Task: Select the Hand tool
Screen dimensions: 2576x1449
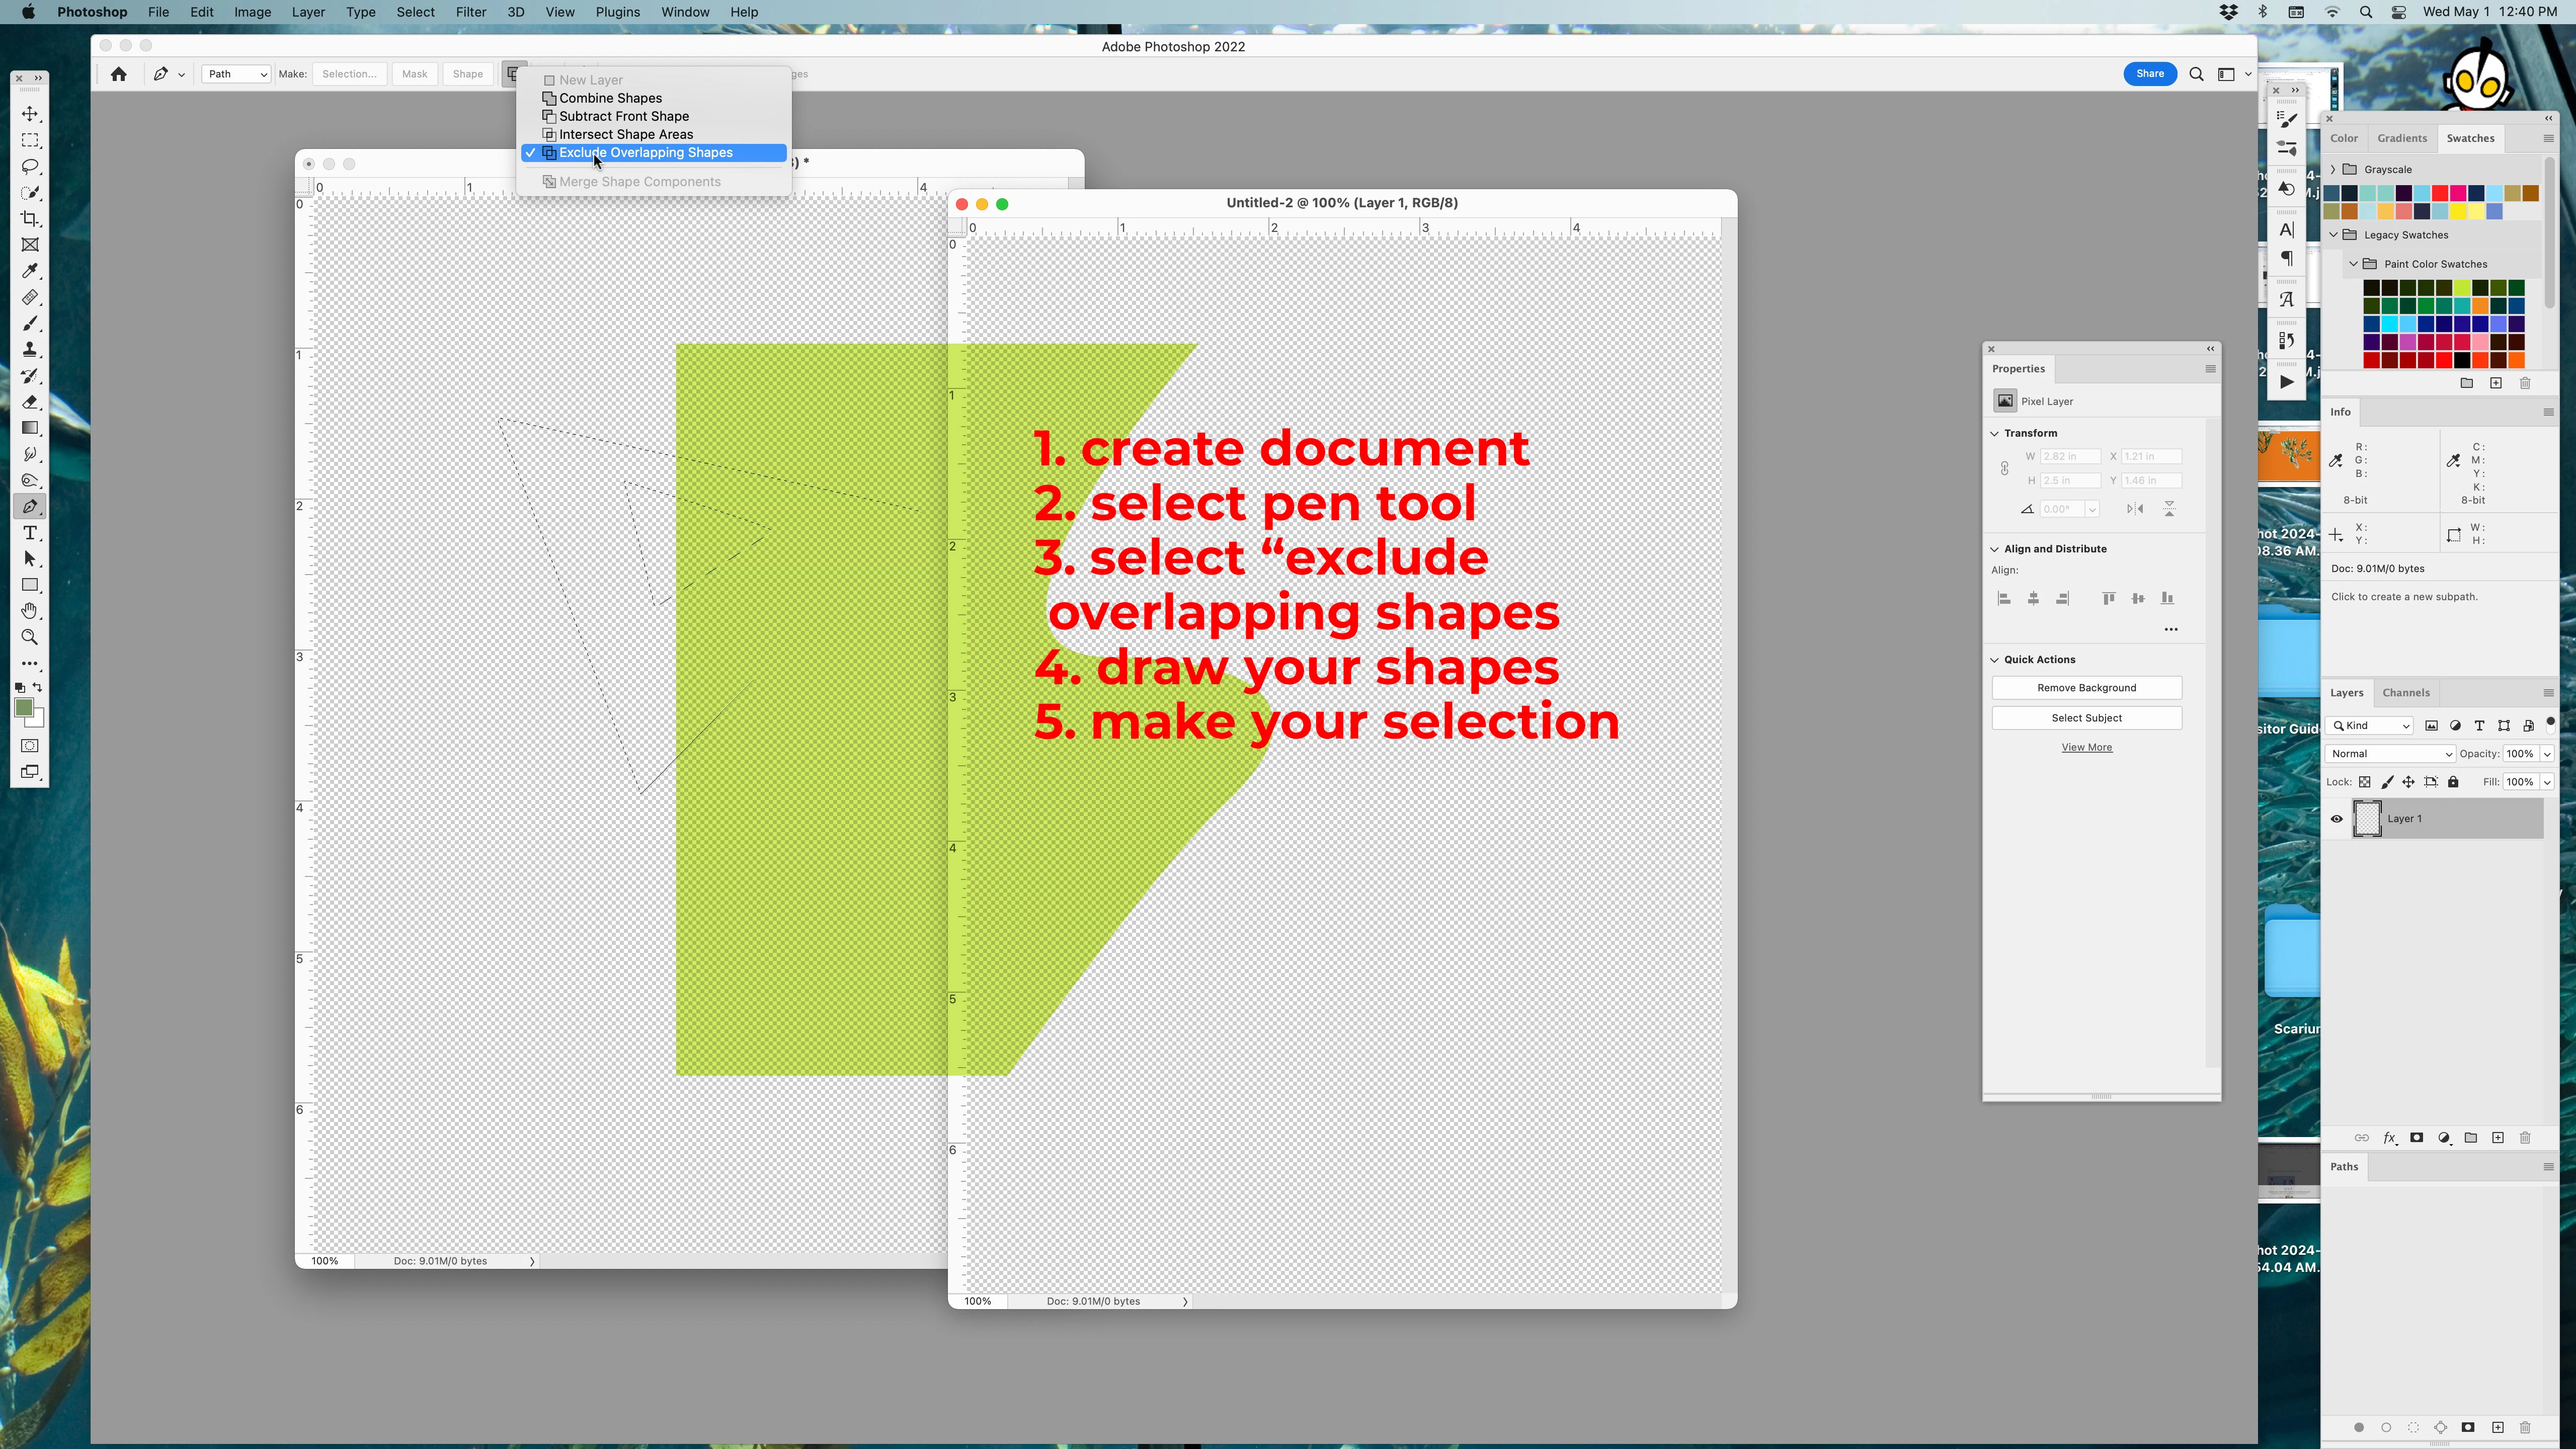Action: [30, 611]
